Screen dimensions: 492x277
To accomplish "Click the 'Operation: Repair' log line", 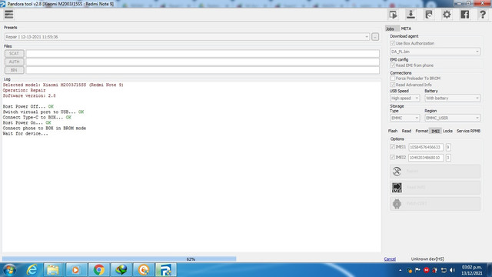I will pyautogui.click(x=24, y=90).
